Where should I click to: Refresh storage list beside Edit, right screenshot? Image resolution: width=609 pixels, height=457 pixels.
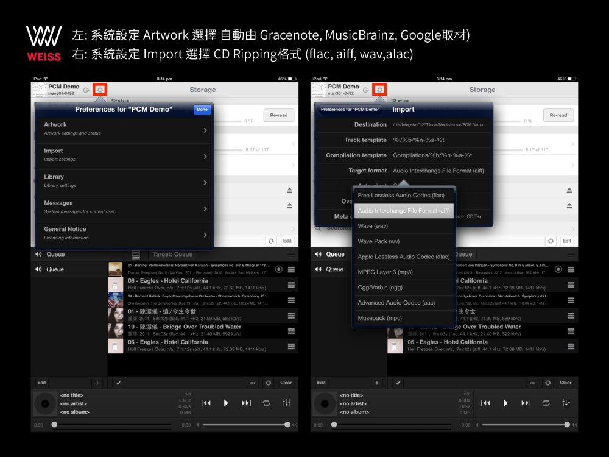coord(551,241)
